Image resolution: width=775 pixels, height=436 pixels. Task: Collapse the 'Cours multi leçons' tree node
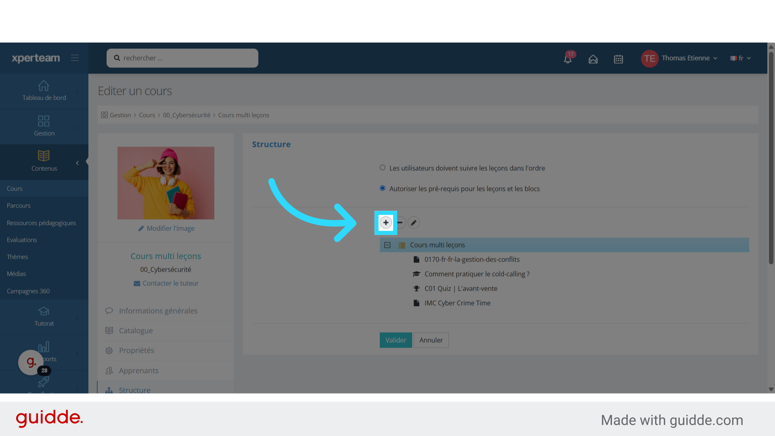click(387, 245)
